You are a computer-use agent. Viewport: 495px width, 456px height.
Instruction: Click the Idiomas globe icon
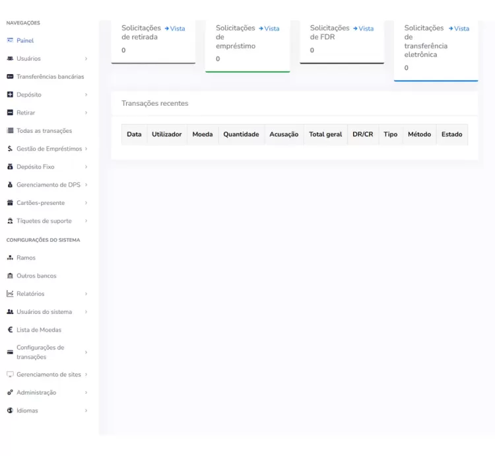(x=10, y=410)
